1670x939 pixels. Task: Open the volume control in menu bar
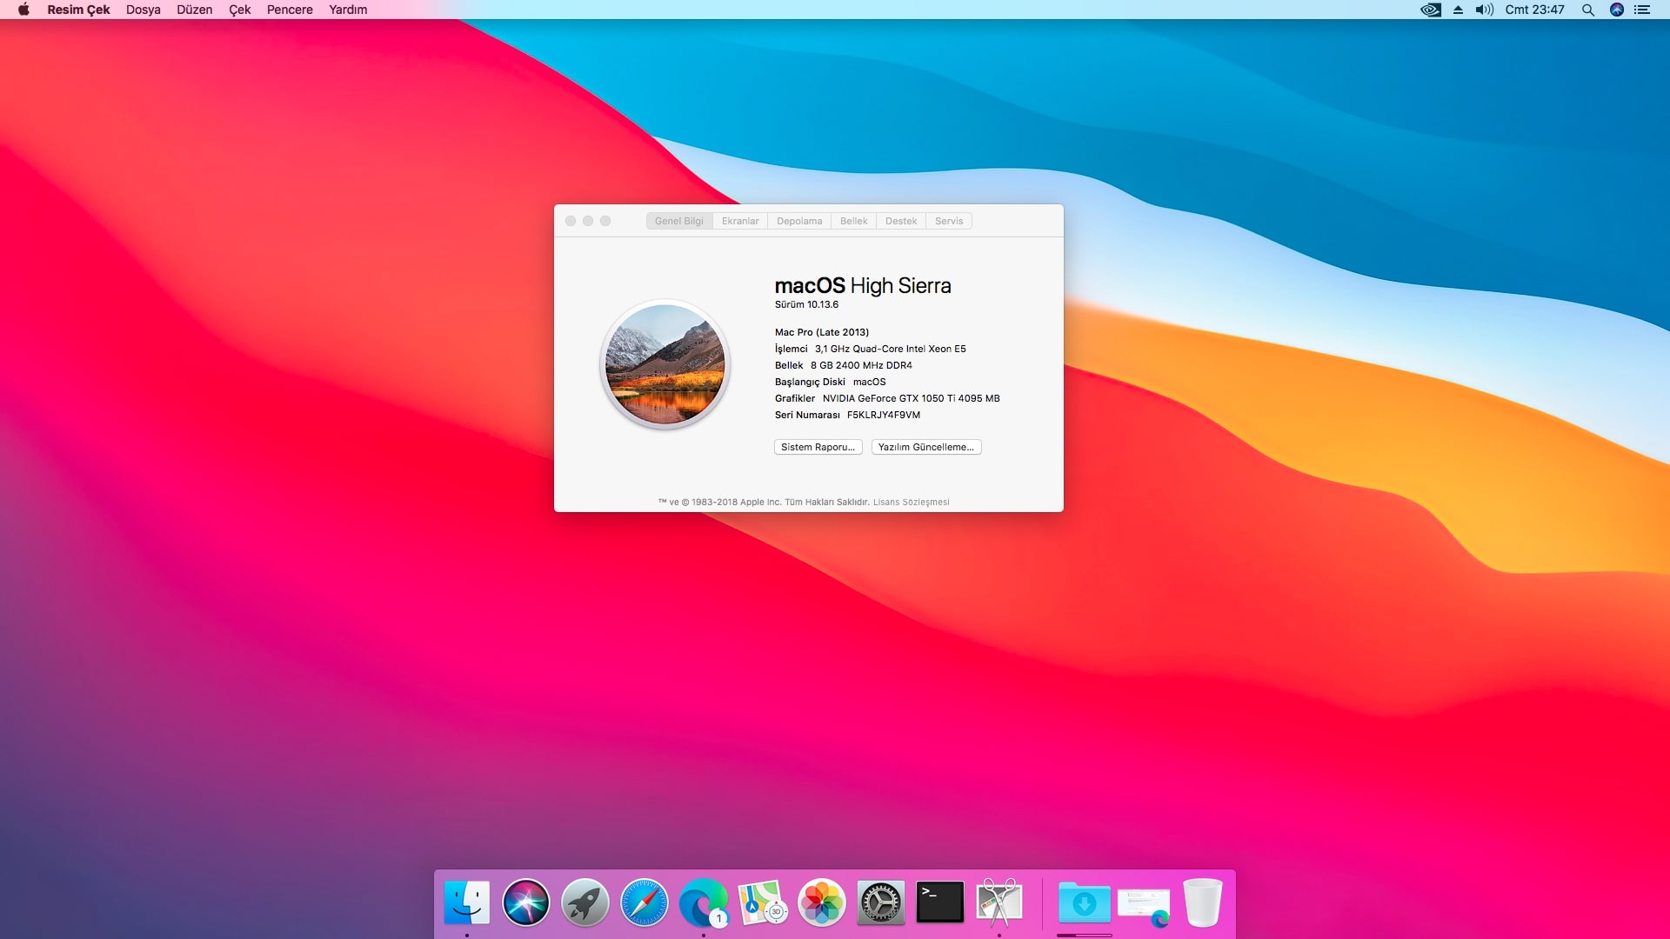(x=1484, y=10)
